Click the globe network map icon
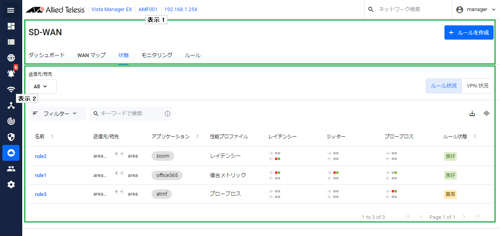500x236 pixels. pos(11,58)
